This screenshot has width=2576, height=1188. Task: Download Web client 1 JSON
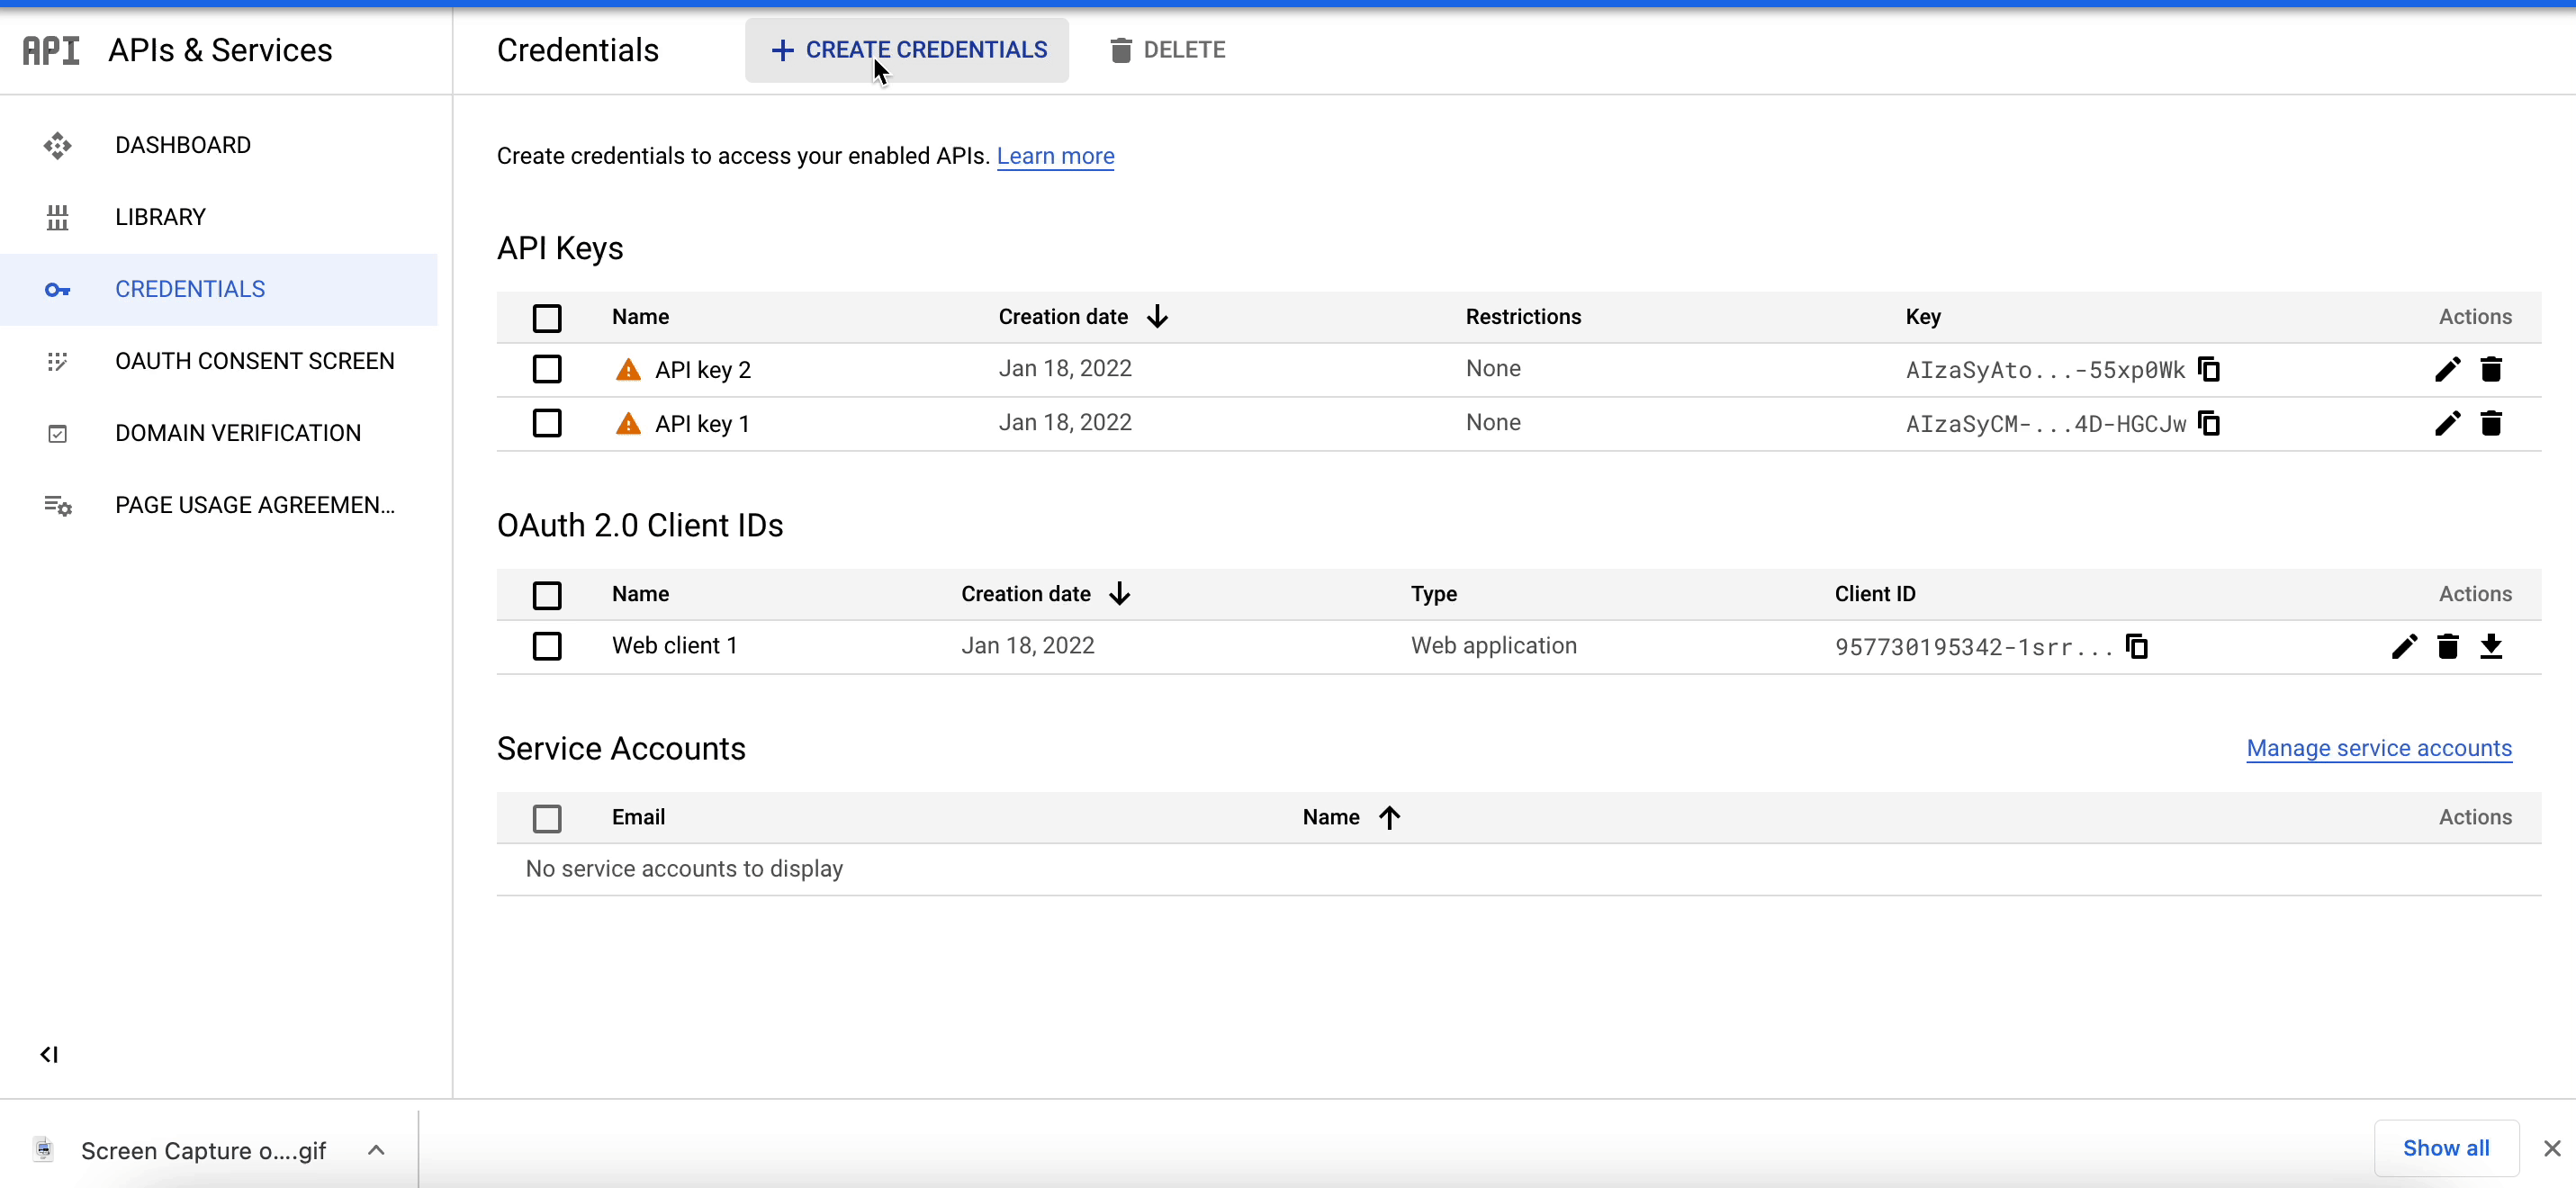pyautogui.click(x=2491, y=646)
